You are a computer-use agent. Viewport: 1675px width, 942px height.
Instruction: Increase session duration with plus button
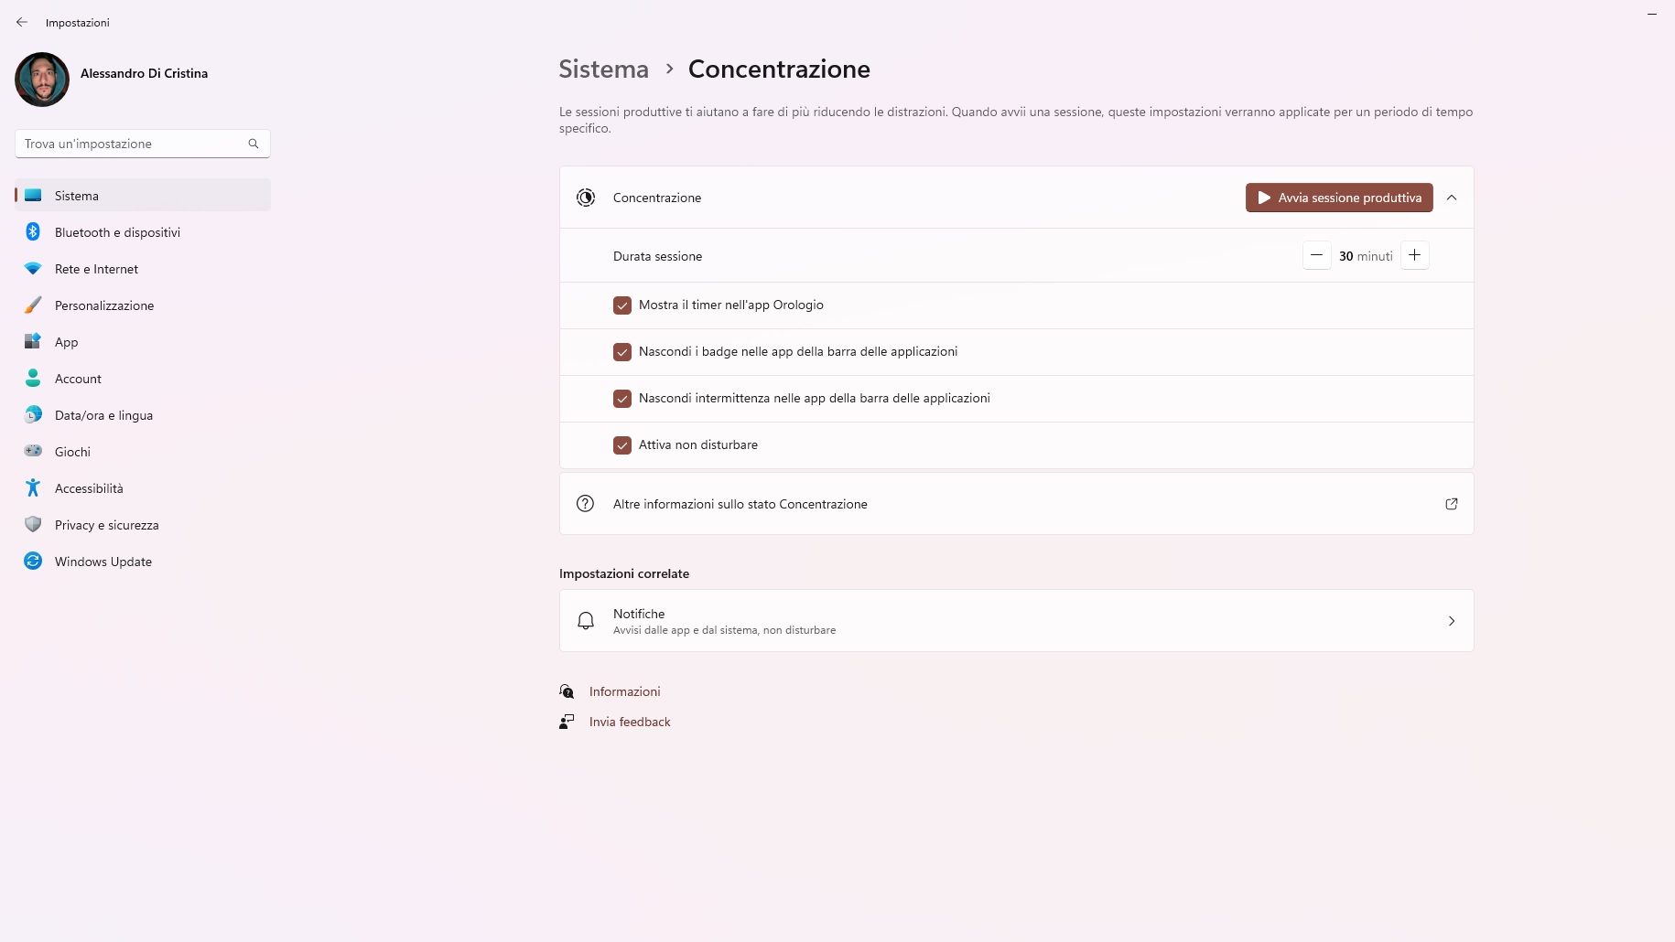pos(1414,256)
